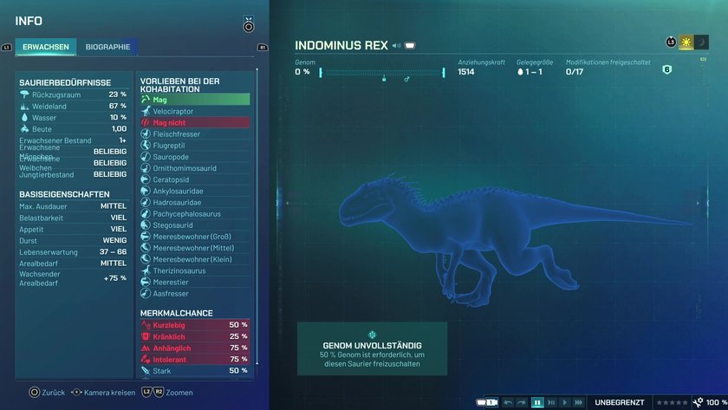728x410 pixels.
Task: Click the Meeresbewohner (Mittel) icon
Action: tap(146, 248)
